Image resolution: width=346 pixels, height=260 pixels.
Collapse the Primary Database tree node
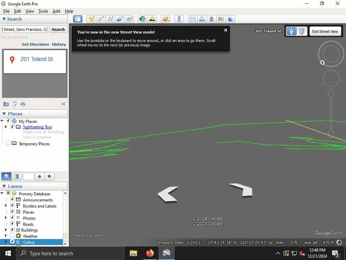tap(2, 193)
